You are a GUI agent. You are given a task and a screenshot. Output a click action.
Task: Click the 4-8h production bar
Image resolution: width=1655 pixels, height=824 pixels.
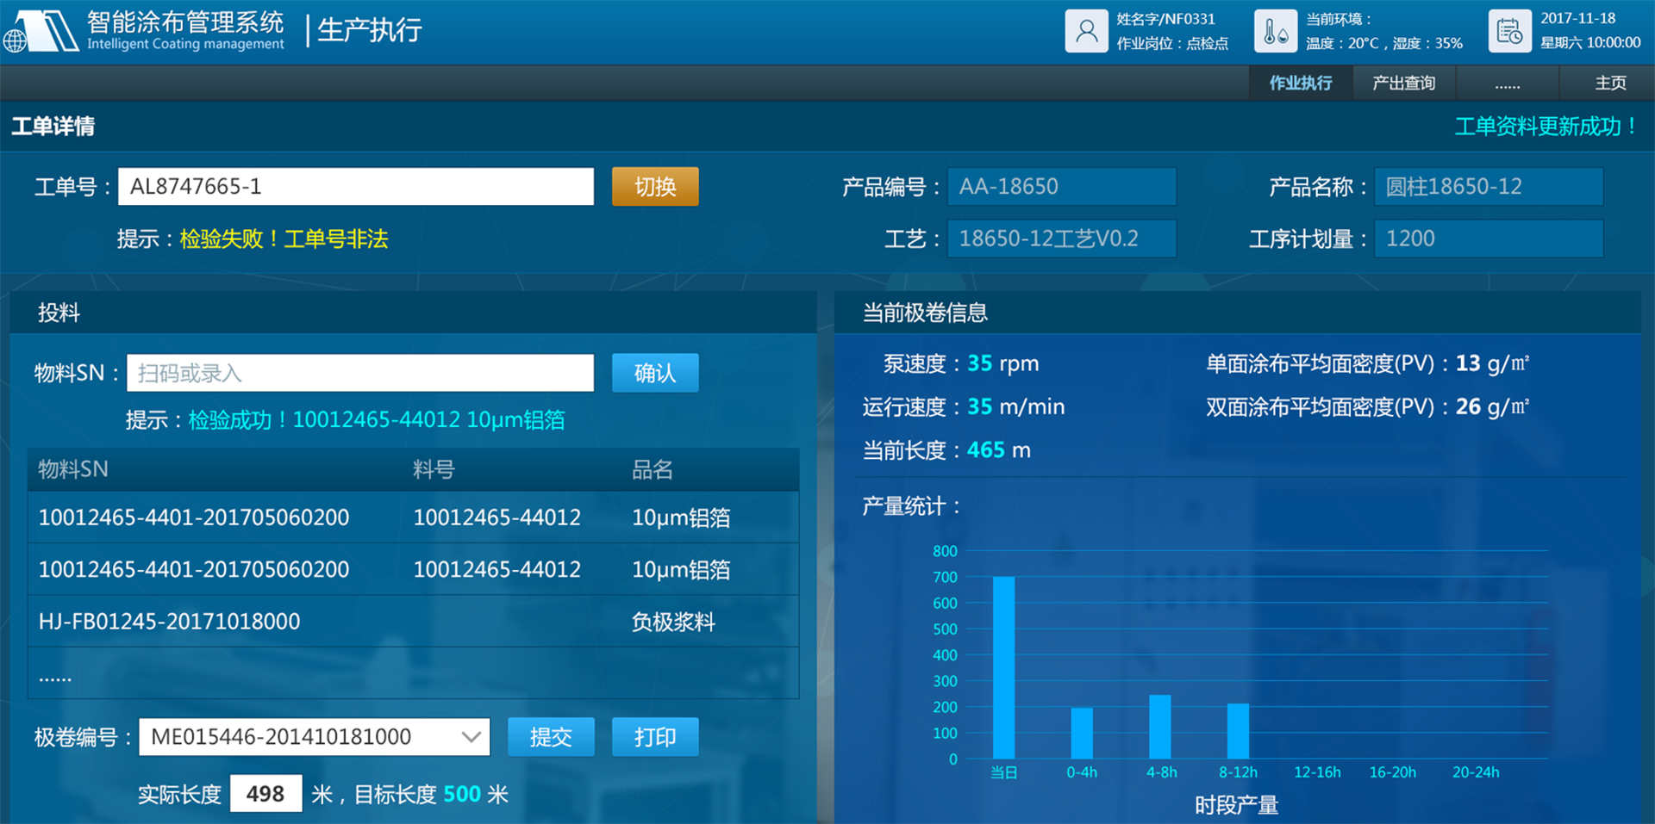pos(1160,727)
